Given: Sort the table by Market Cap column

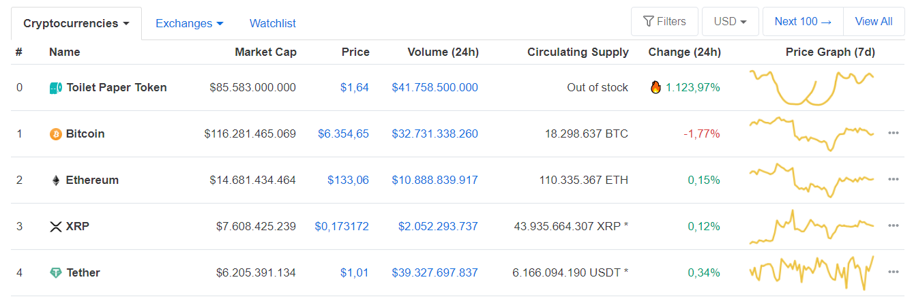Looking at the screenshot, I should click(x=265, y=52).
